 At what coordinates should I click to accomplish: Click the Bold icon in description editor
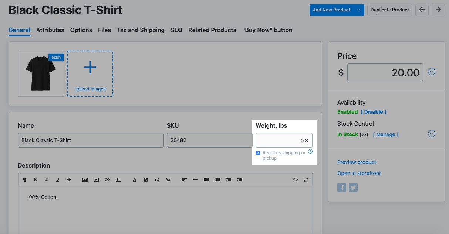point(36,180)
